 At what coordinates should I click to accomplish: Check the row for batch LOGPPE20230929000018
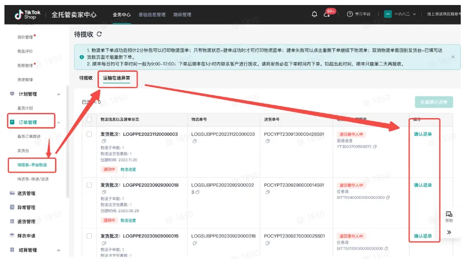coord(89,185)
